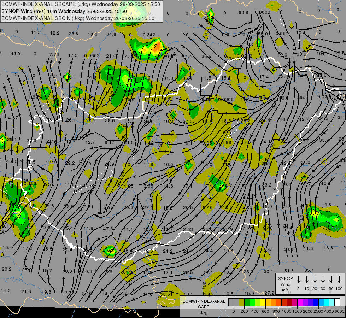Click the J/kg unit label
346x318 pixels.
[x=204, y=313]
